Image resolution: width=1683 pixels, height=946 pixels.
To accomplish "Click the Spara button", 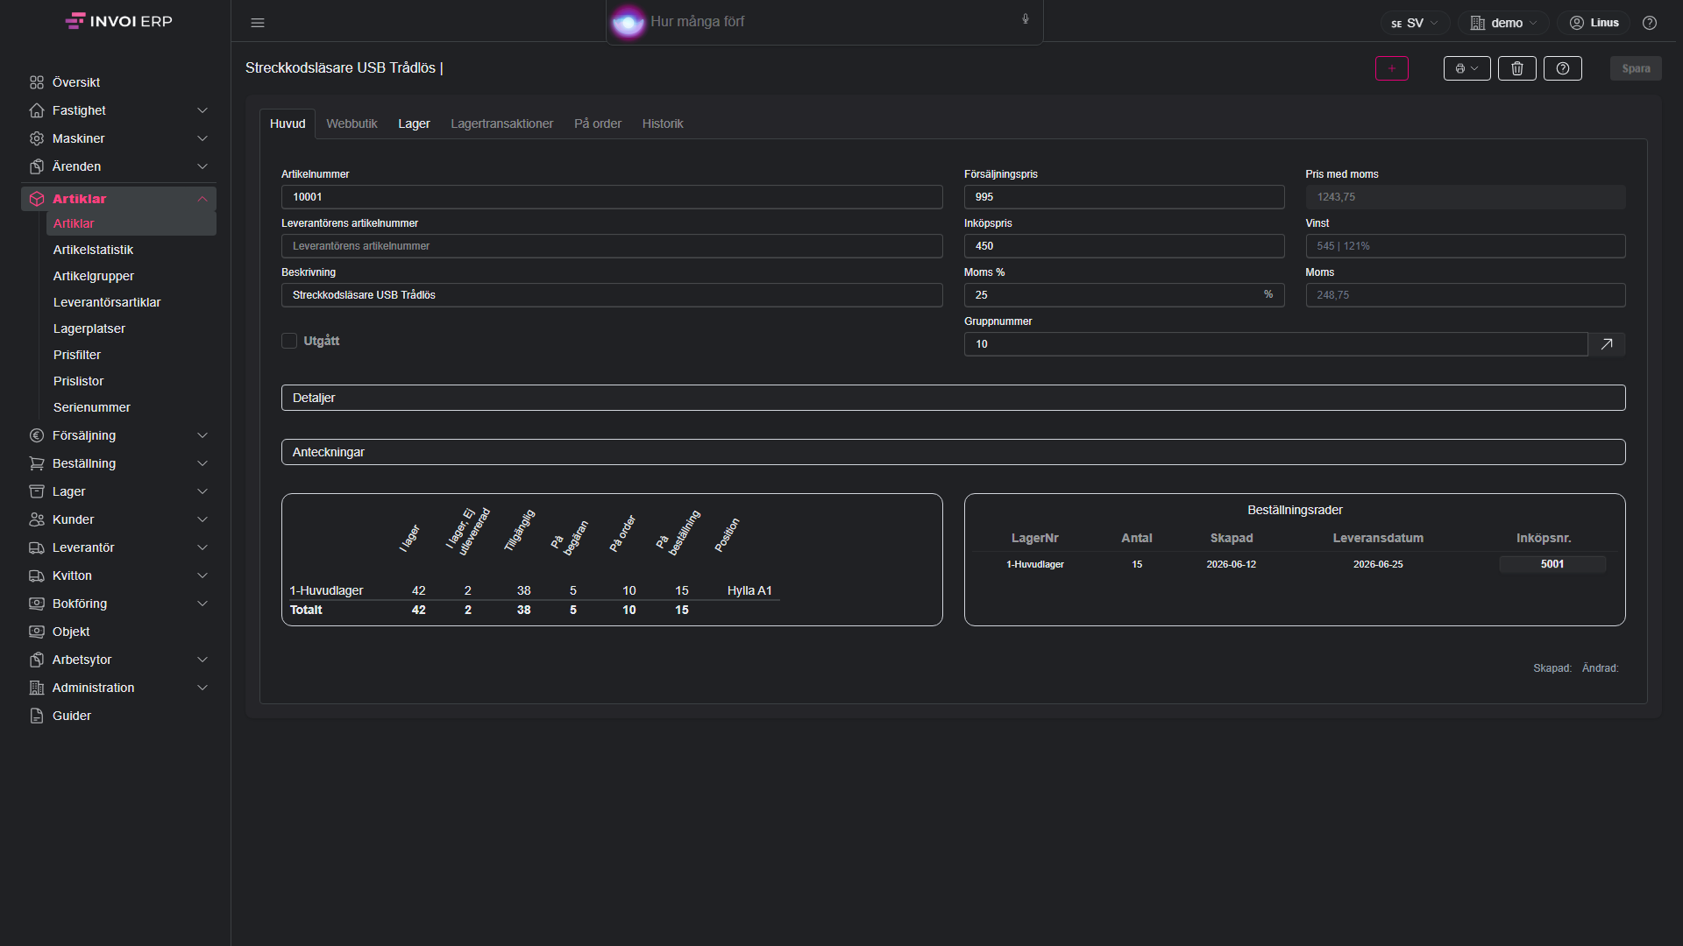I will click(1636, 68).
